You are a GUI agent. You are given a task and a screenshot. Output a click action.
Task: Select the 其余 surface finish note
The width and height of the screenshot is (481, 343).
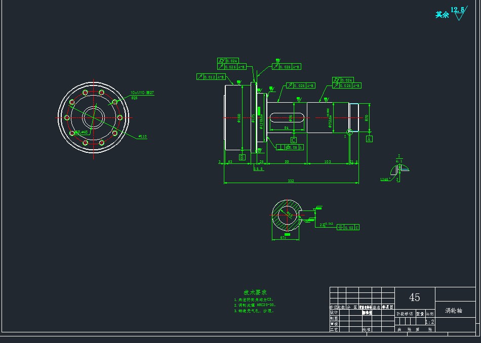coord(442,14)
